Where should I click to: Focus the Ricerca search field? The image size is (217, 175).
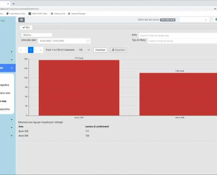tap(37, 35)
